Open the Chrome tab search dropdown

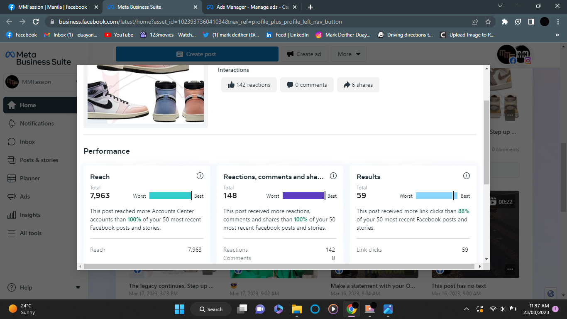coord(500,6)
